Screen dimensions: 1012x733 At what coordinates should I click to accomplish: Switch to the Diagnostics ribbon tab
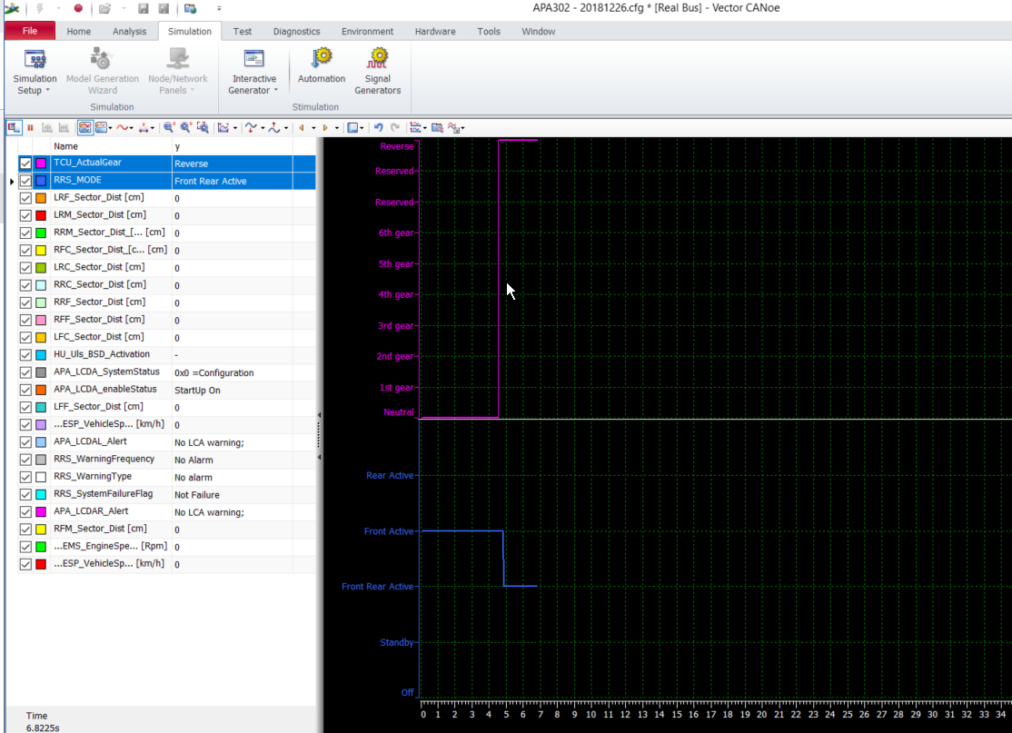[296, 30]
